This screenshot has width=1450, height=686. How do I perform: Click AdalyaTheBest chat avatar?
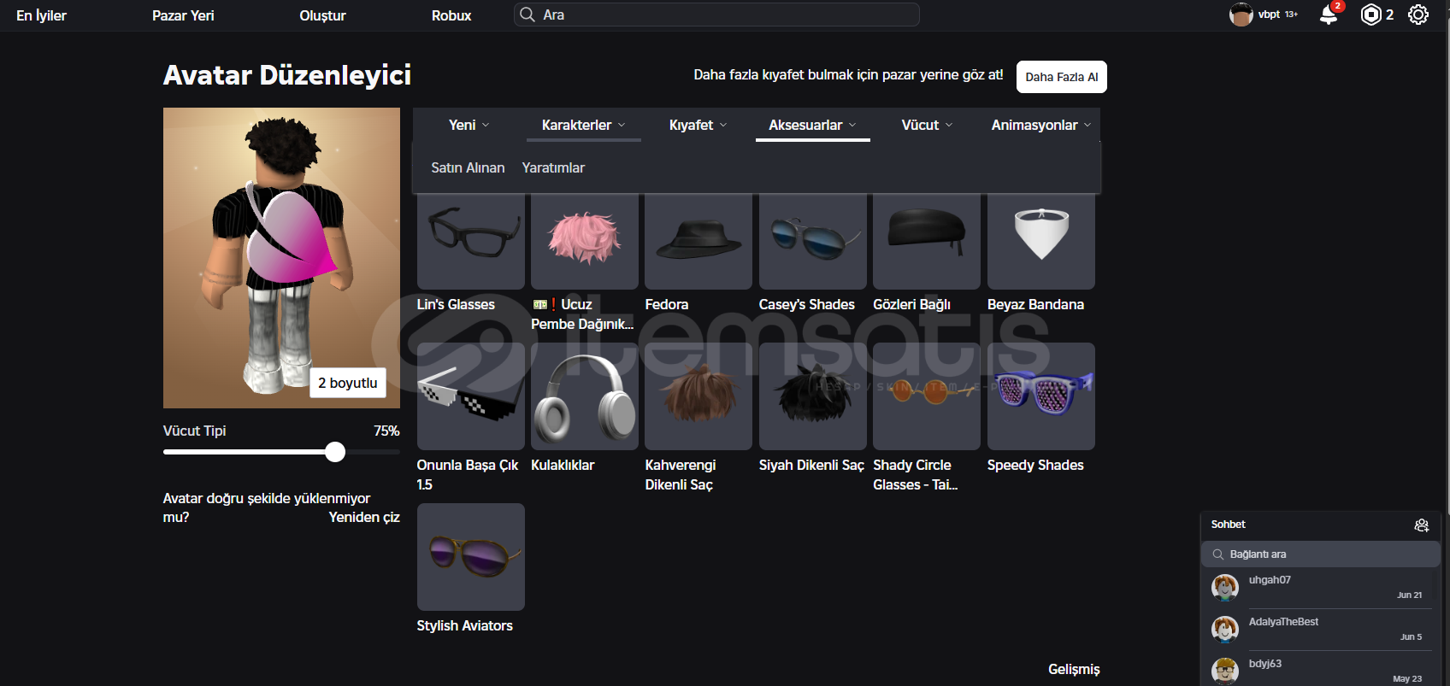[x=1225, y=629]
